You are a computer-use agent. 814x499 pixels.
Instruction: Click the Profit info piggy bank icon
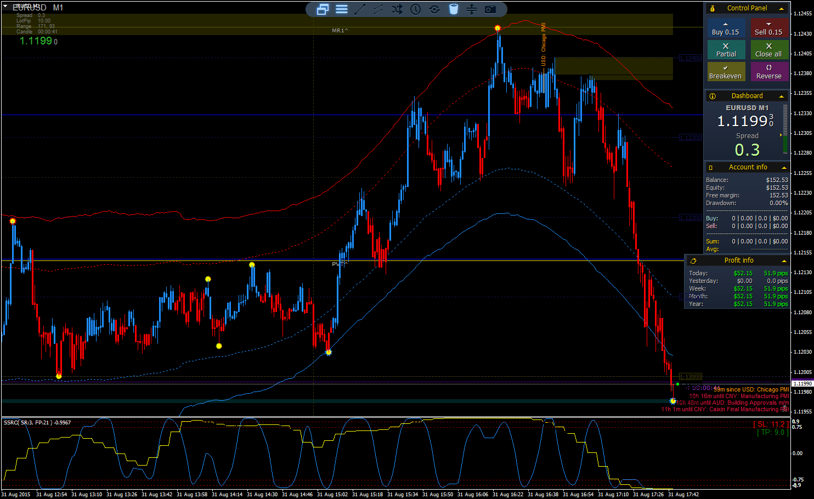[693, 260]
